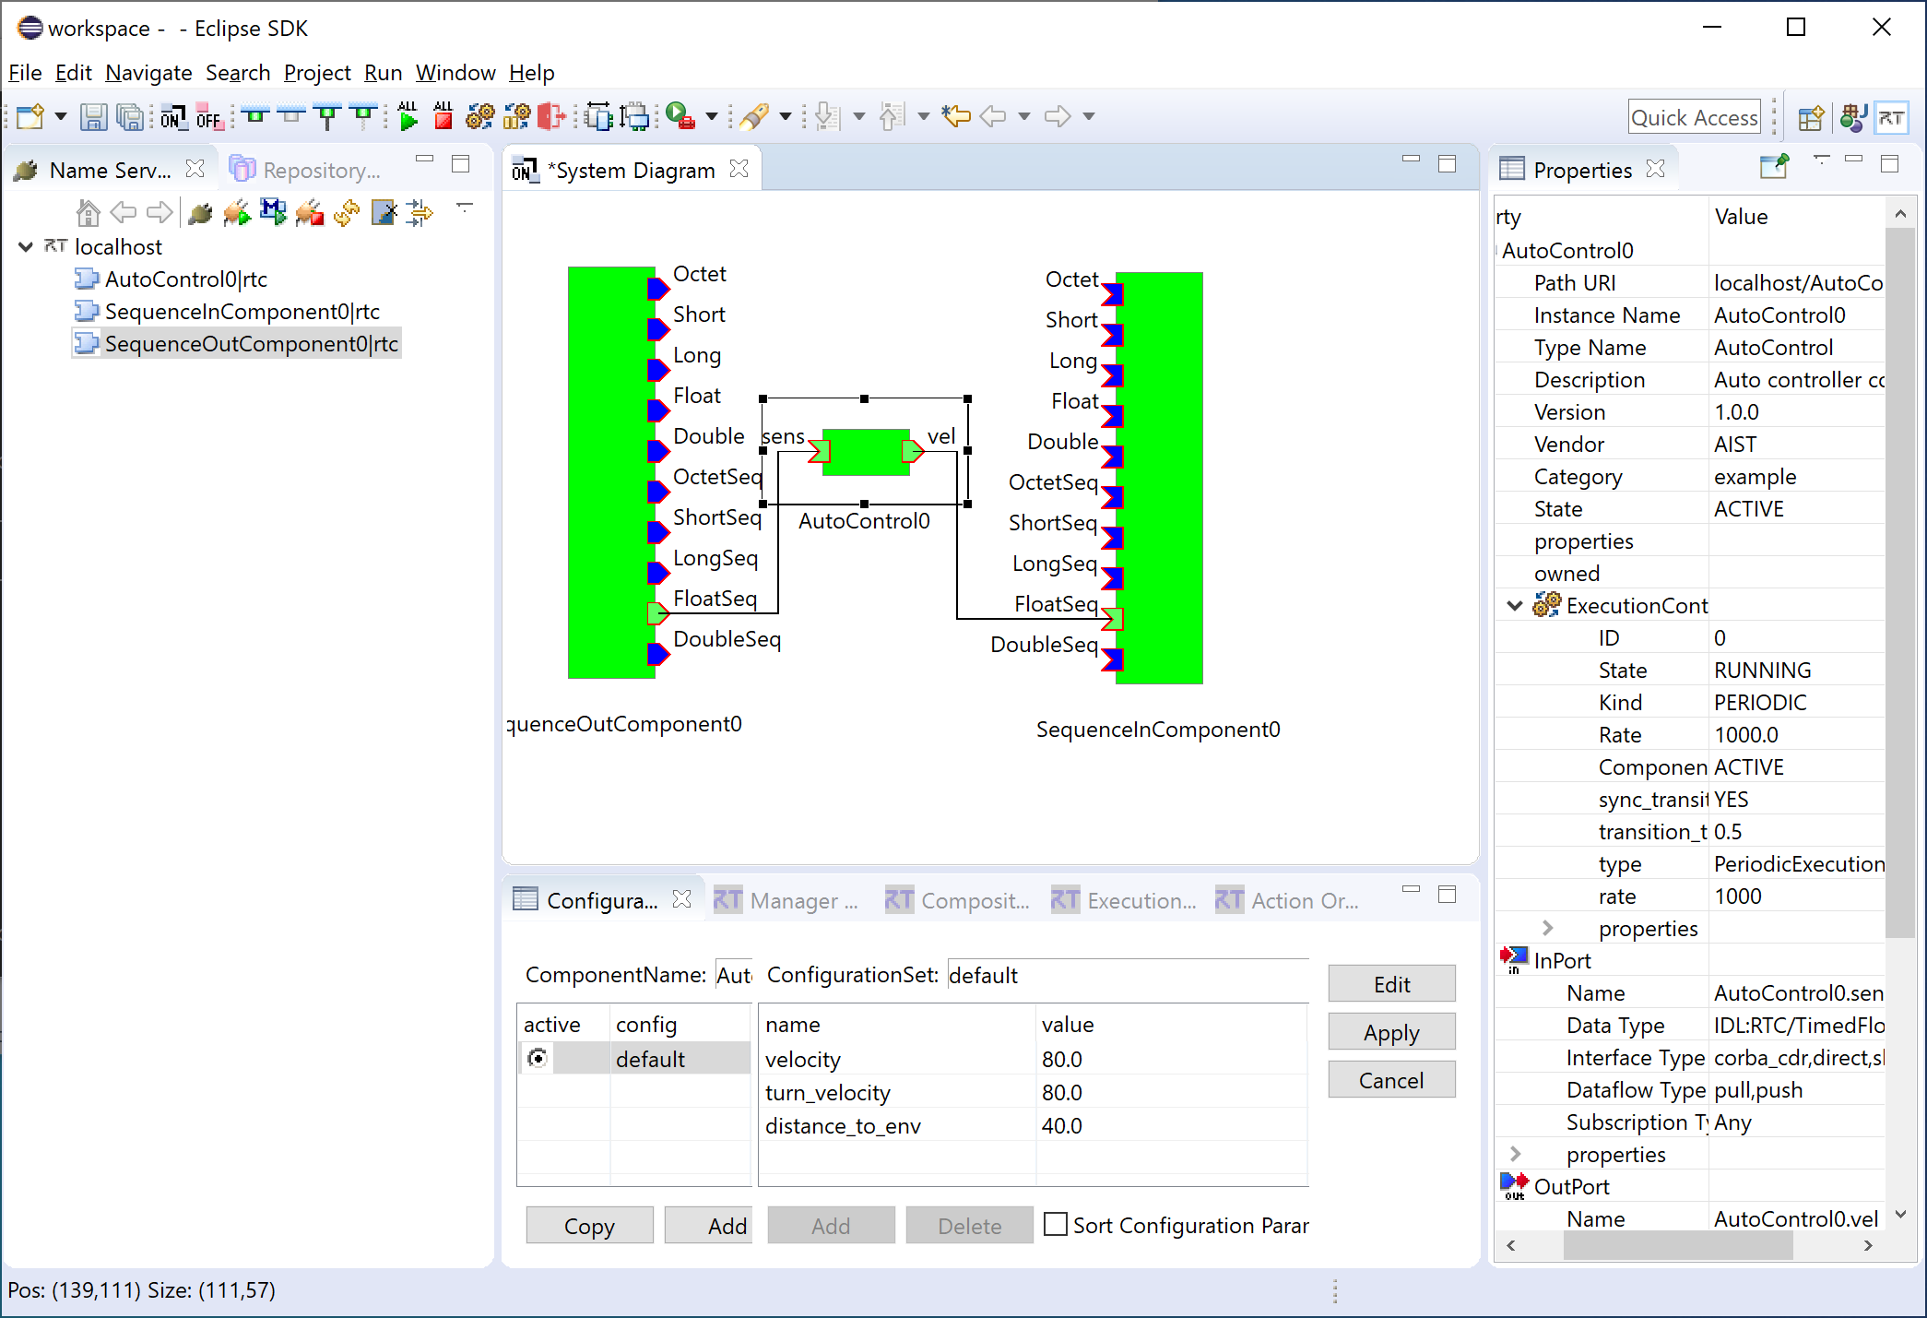This screenshot has width=1927, height=1318.
Task: Click the home icon in the Name Service view
Action: tap(88, 213)
